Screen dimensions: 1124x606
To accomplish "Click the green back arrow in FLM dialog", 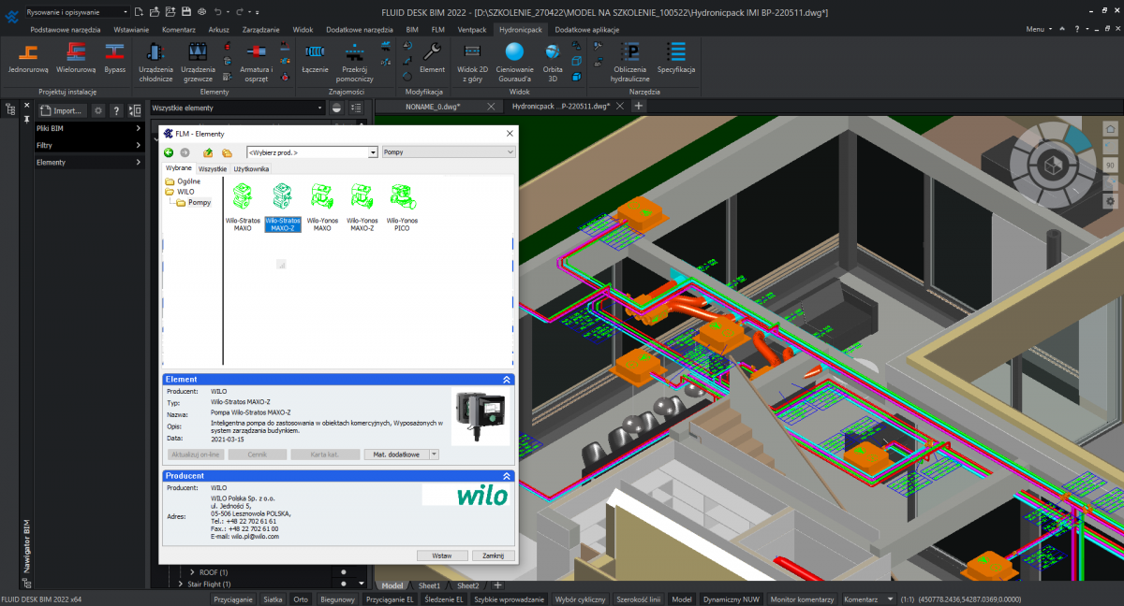I will click(x=169, y=152).
